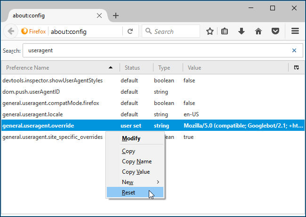Show bookmarks list icon in toolbar
This screenshot has height=217, width=306.
225,32
